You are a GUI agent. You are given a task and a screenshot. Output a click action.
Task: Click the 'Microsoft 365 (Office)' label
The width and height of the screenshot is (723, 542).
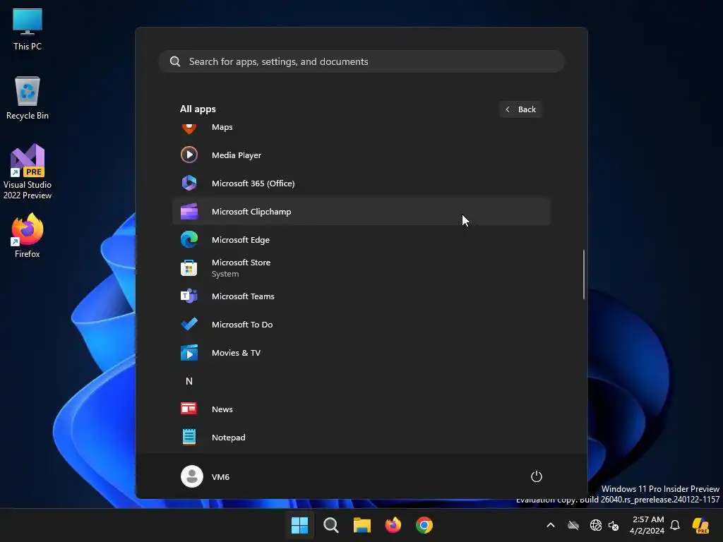coord(253,183)
